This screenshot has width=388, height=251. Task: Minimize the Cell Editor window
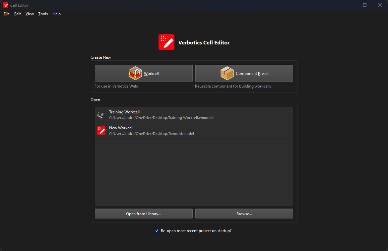[350, 5]
